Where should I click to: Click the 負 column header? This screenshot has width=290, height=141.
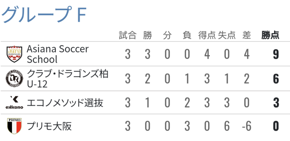pos(187,35)
